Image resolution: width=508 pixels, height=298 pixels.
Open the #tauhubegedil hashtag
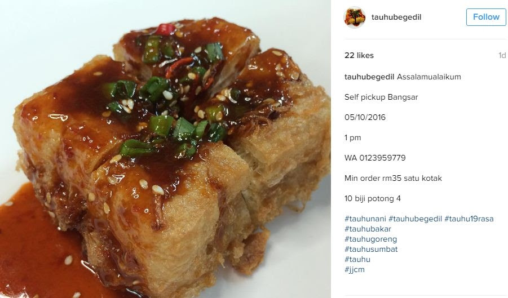(x=416, y=219)
